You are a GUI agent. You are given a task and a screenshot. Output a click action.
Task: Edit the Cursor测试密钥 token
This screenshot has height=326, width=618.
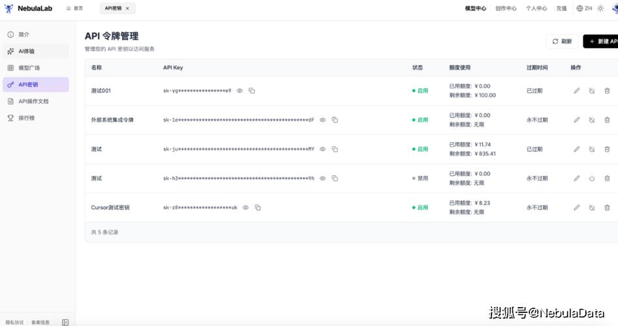pyautogui.click(x=577, y=207)
